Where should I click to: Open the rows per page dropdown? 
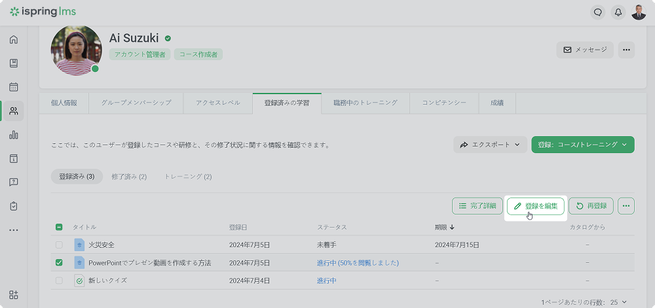pyautogui.click(x=617, y=302)
